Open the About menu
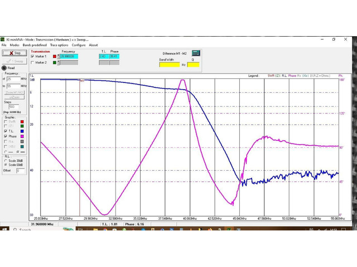Viewport: 357px width, 267px height. (93, 45)
